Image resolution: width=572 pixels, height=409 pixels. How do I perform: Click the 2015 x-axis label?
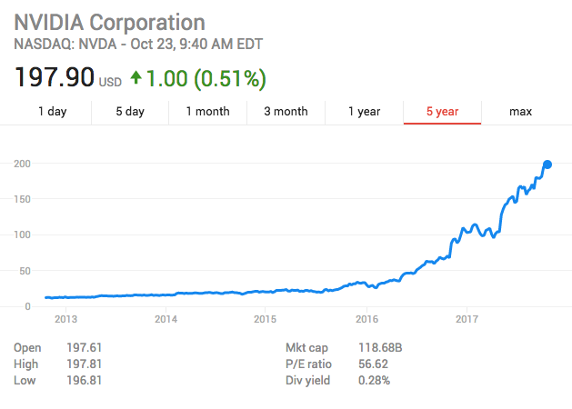pos(265,318)
